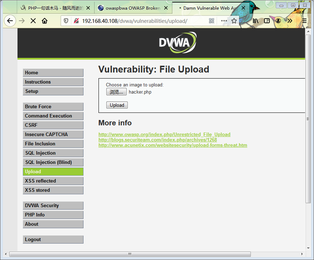Click the 浏览... browse file button
This screenshot has width=314, height=260.
point(117,92)
